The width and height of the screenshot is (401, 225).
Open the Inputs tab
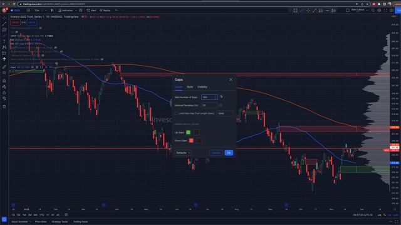pos(179,87)
